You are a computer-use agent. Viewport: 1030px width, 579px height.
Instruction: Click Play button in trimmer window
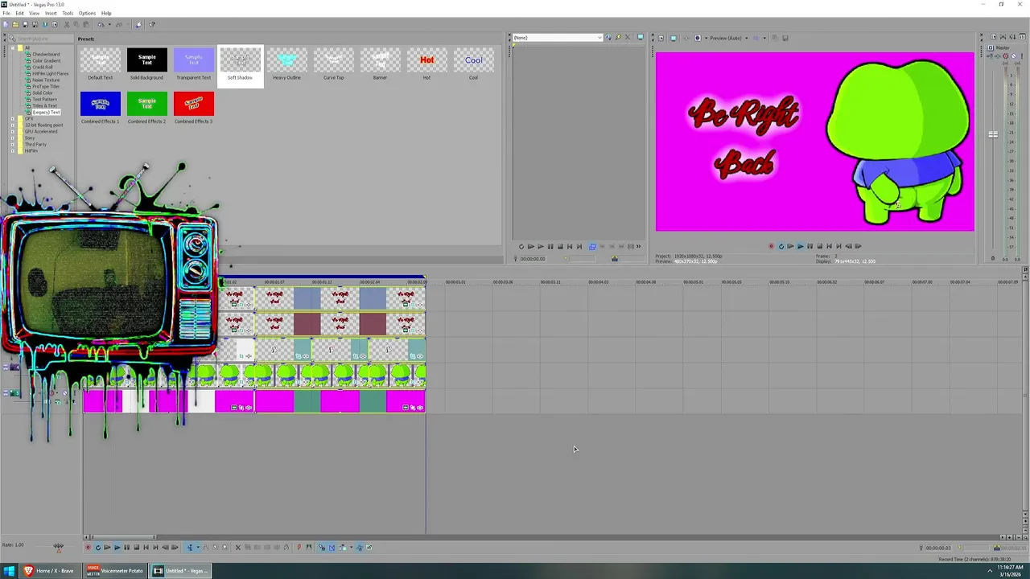point(541,246)
